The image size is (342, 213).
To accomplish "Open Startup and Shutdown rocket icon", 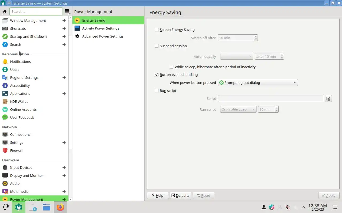I will pyautogui.click(x=5, y=36).
